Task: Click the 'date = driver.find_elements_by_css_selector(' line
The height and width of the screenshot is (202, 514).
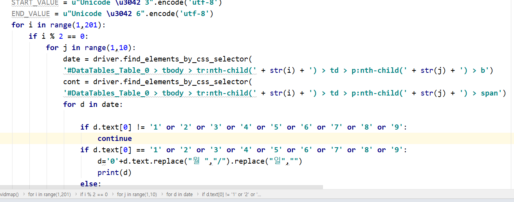Action: (157, 59)
